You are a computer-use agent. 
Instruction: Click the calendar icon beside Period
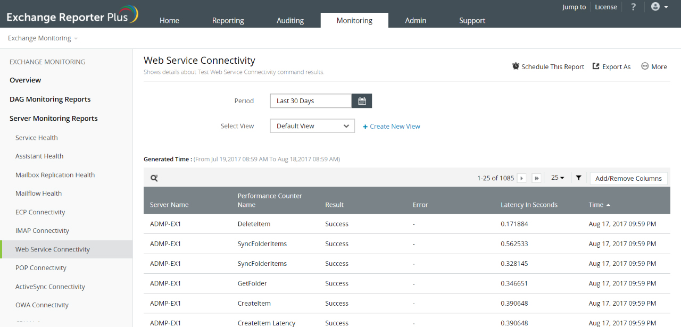pos(362,101)
